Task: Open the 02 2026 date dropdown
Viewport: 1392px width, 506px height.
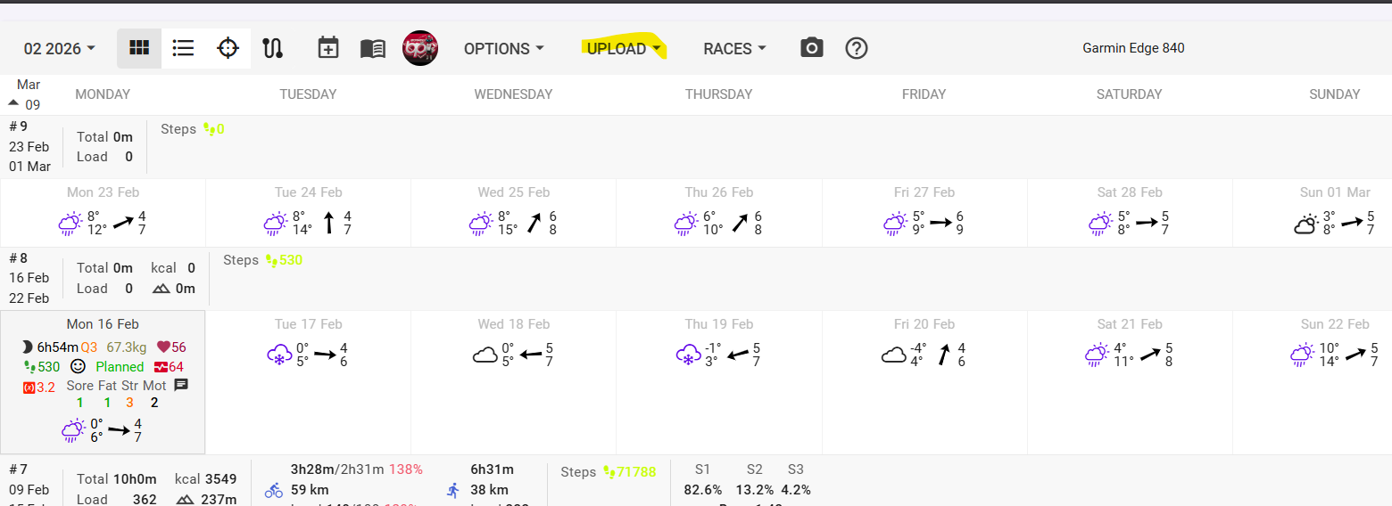Action: pos(60,49)
